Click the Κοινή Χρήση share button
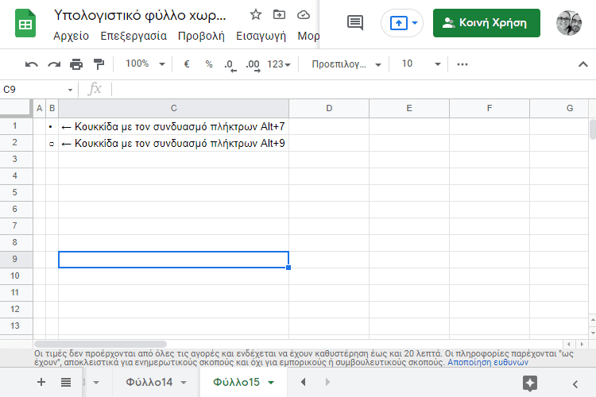The height and width of the screenshot is (397, 596). click(486, 23)
